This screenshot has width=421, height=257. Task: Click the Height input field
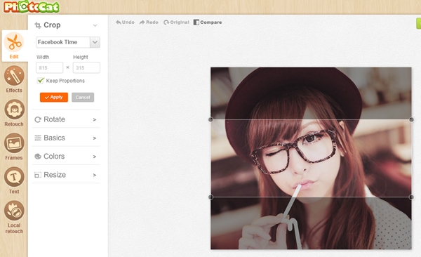click(86, 67)
